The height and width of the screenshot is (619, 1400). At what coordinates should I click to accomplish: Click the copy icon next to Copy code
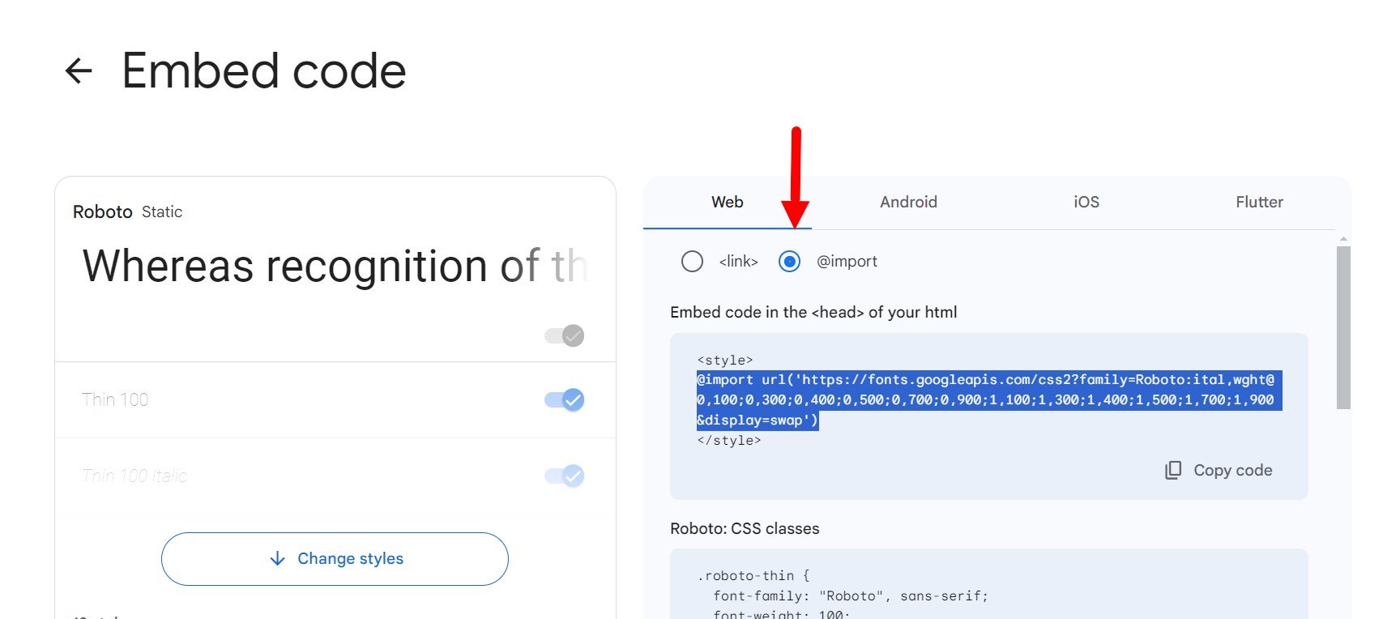point(1172,471)
